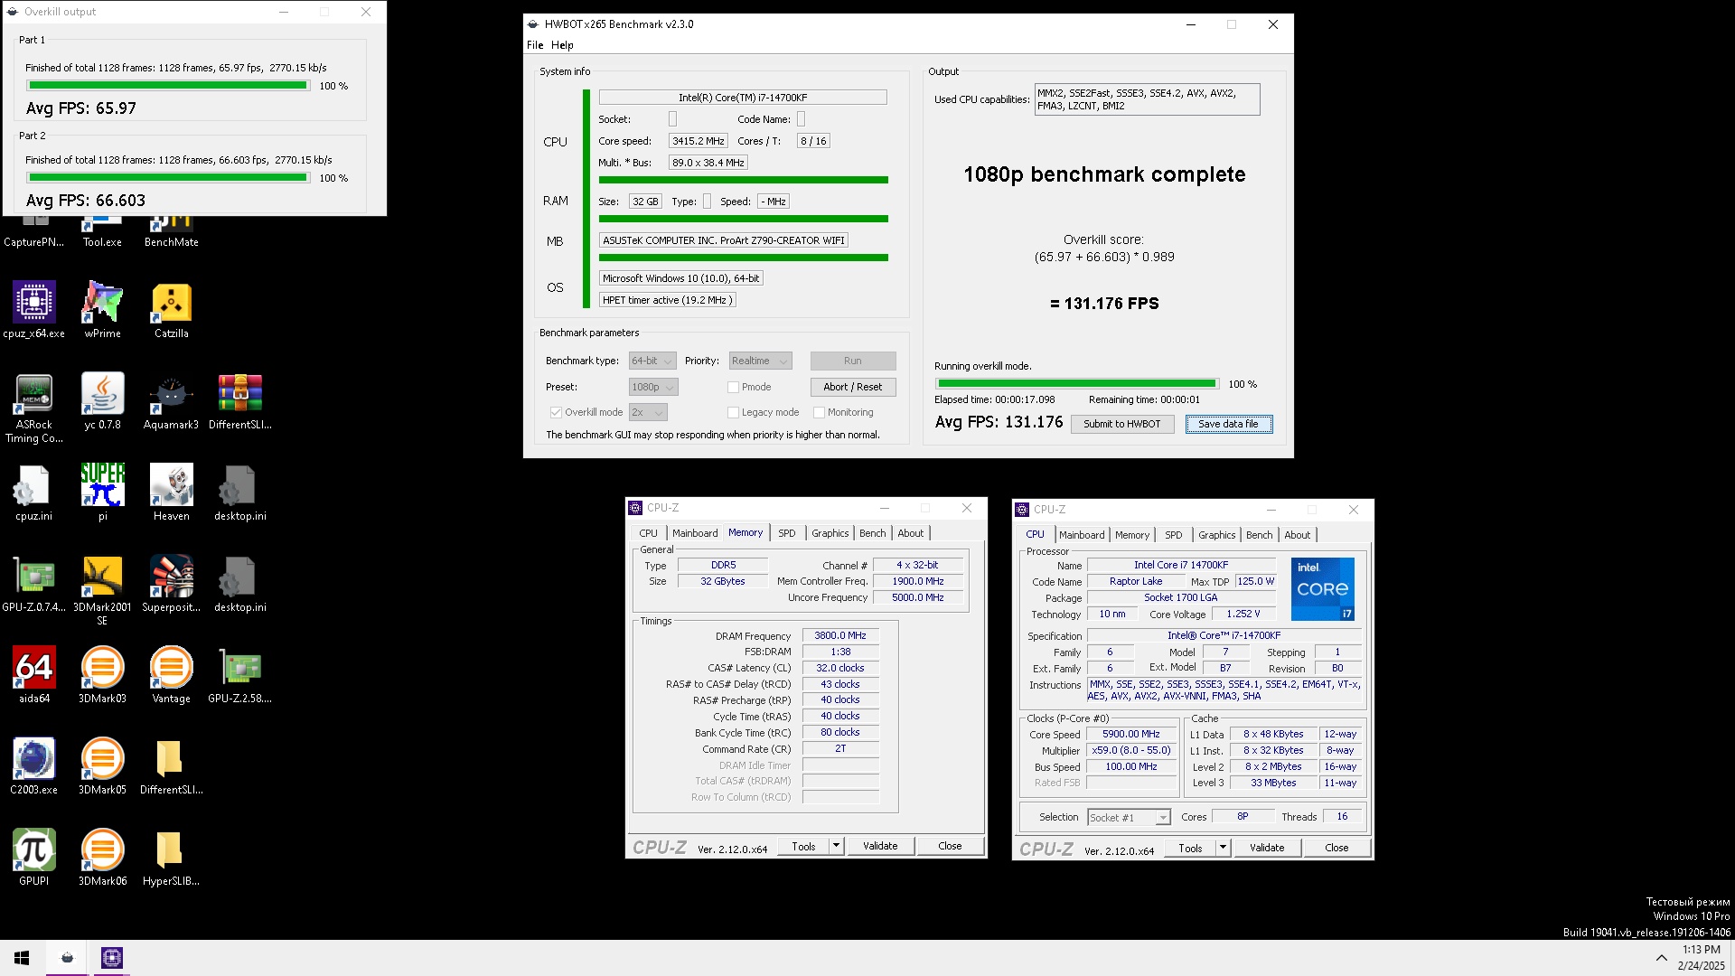Open Vantage desktop shortcut

171,675
